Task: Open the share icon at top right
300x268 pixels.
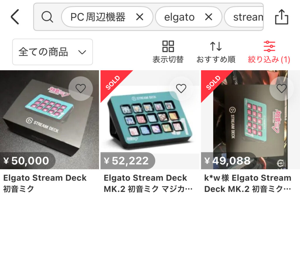Action: [282, 17]
